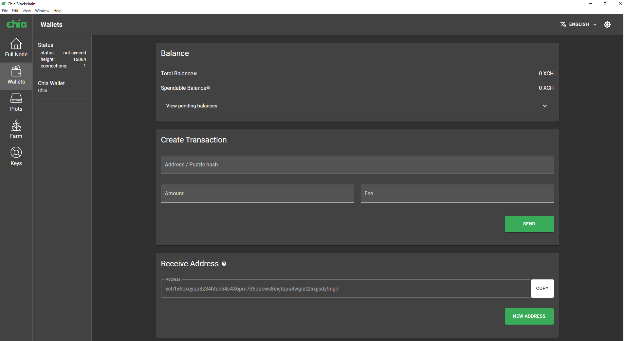This screenshot has height=341, width=624.
Task: Toggle the dark mode brightness icon
Action: point(607,25)
